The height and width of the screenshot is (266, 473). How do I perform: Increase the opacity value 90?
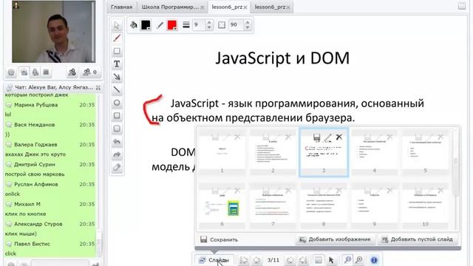248,22
